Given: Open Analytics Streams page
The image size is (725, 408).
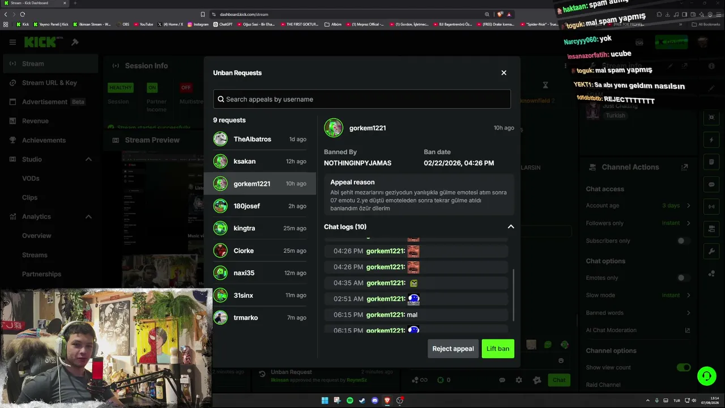Looking at the screenshot, I should tap(35, 255).
